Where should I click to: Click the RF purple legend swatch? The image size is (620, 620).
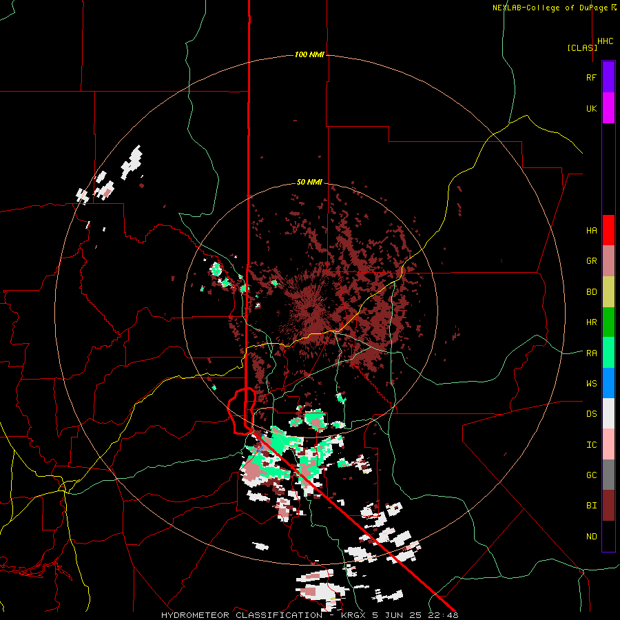608,77
